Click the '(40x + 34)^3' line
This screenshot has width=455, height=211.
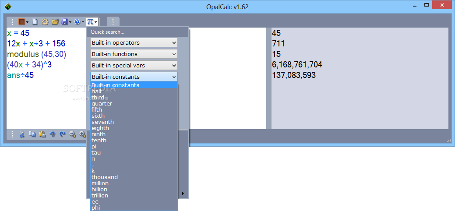point(29,65)
